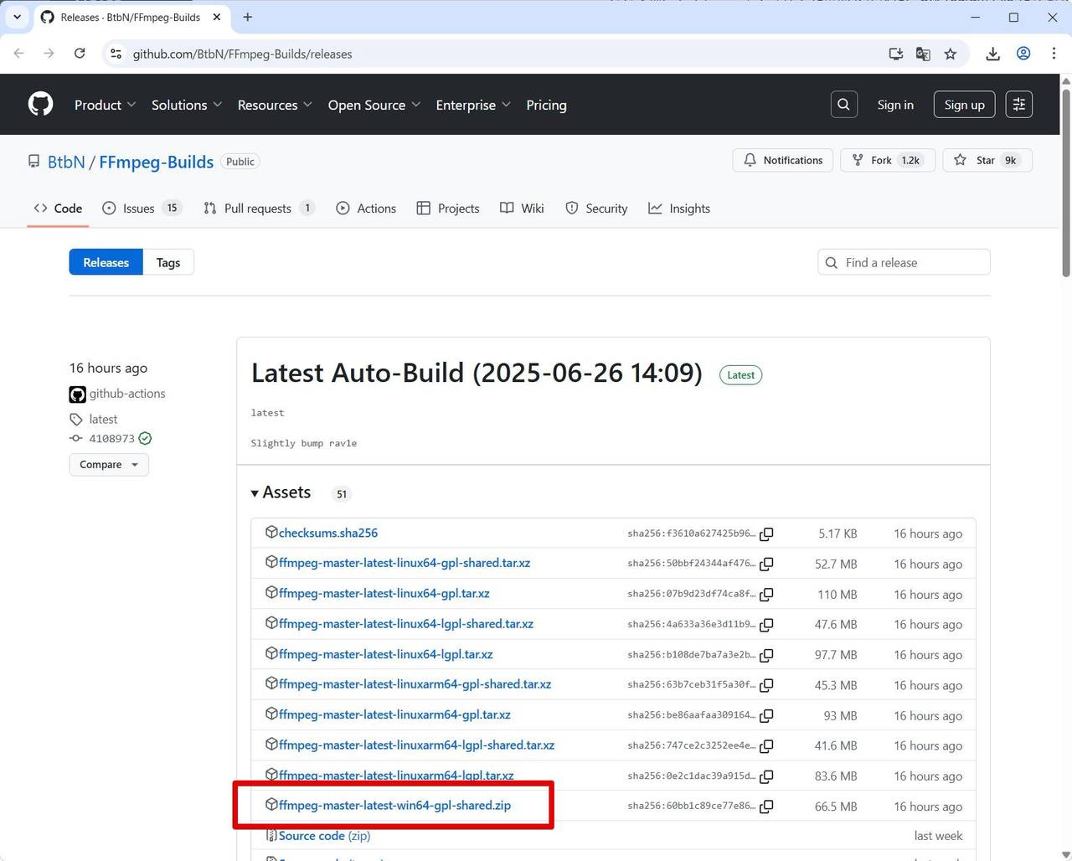Image resolution: width=1072 pixels, height=861 pixels.
Task: Open the appearance settings icon button
Action: 1019,105
